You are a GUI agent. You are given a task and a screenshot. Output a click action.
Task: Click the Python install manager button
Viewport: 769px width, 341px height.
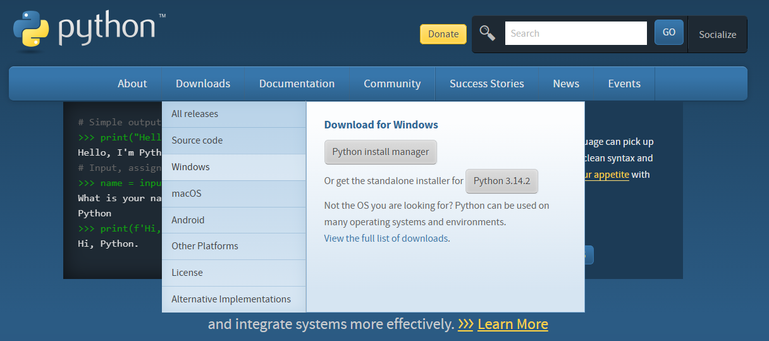coord(381,152)
